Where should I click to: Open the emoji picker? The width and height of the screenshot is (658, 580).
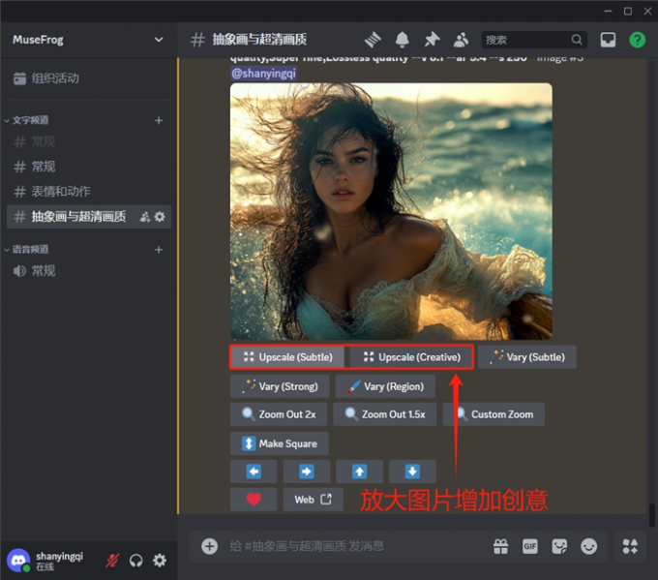click(x=588, y=546)
